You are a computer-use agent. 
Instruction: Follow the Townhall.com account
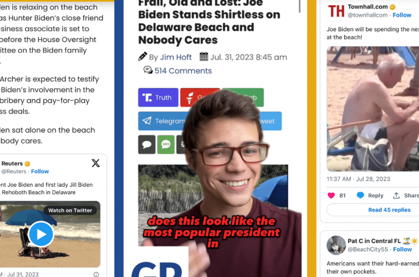pos(402,15)
